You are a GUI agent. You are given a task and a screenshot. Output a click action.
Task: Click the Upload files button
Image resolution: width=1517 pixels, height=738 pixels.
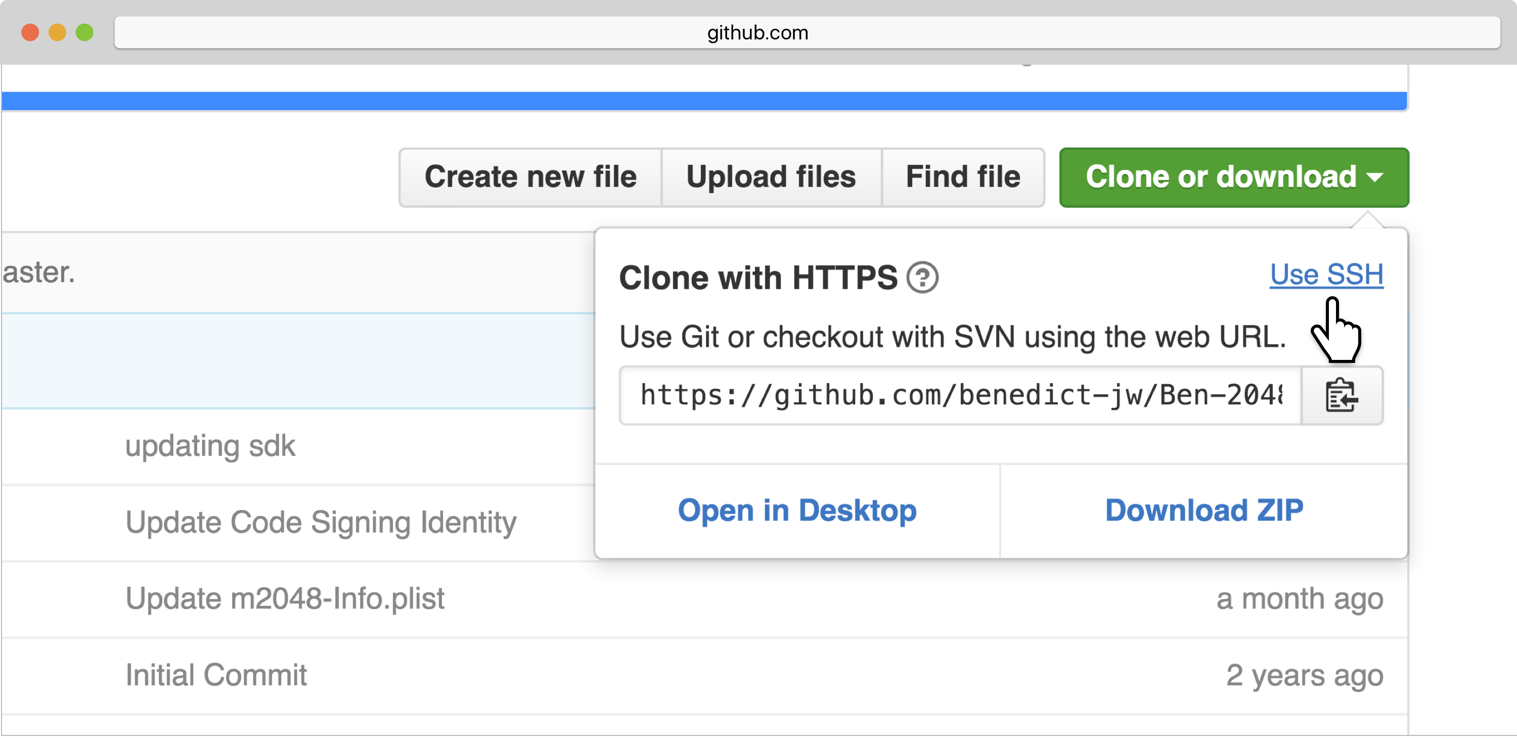pyautogui.click(x=770, y=177)
